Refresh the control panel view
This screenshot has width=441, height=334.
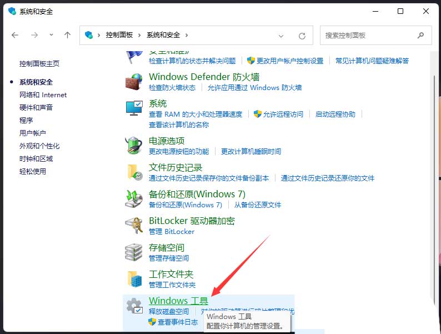point(302,35)
